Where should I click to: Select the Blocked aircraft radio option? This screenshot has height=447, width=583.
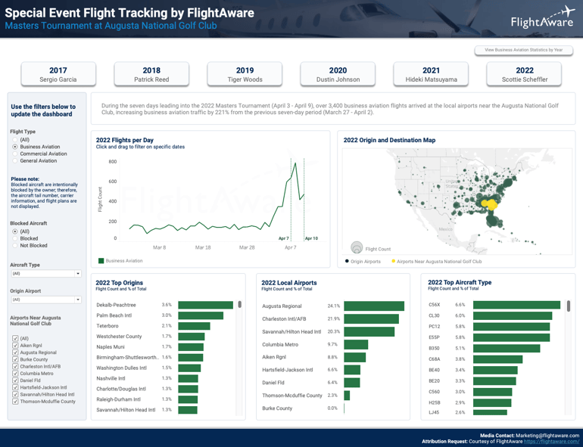(x=15, y=238)
